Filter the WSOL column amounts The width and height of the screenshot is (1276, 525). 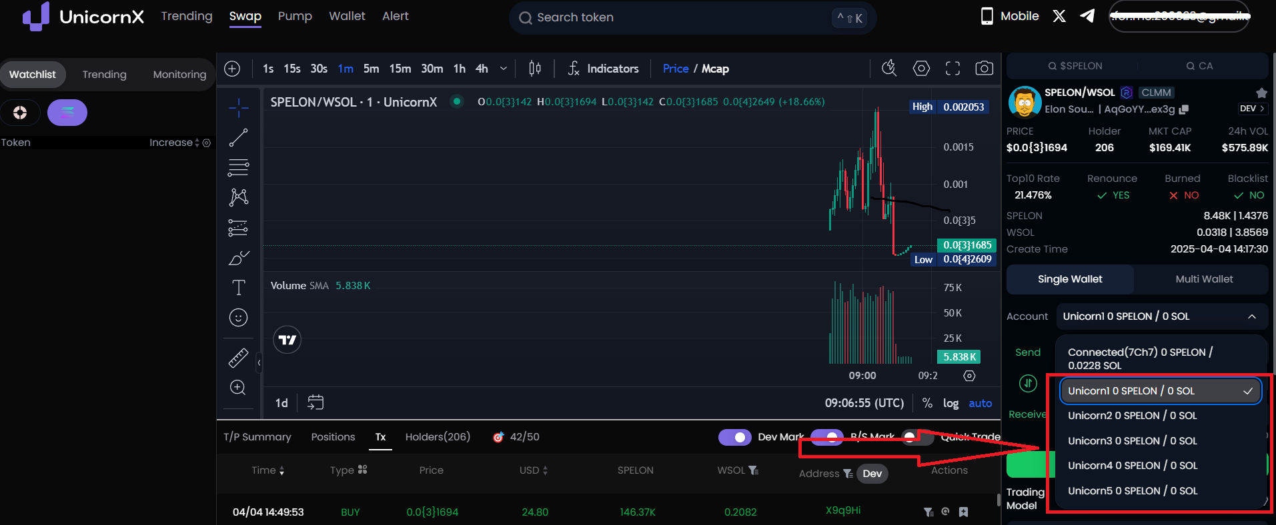(754, 470)
